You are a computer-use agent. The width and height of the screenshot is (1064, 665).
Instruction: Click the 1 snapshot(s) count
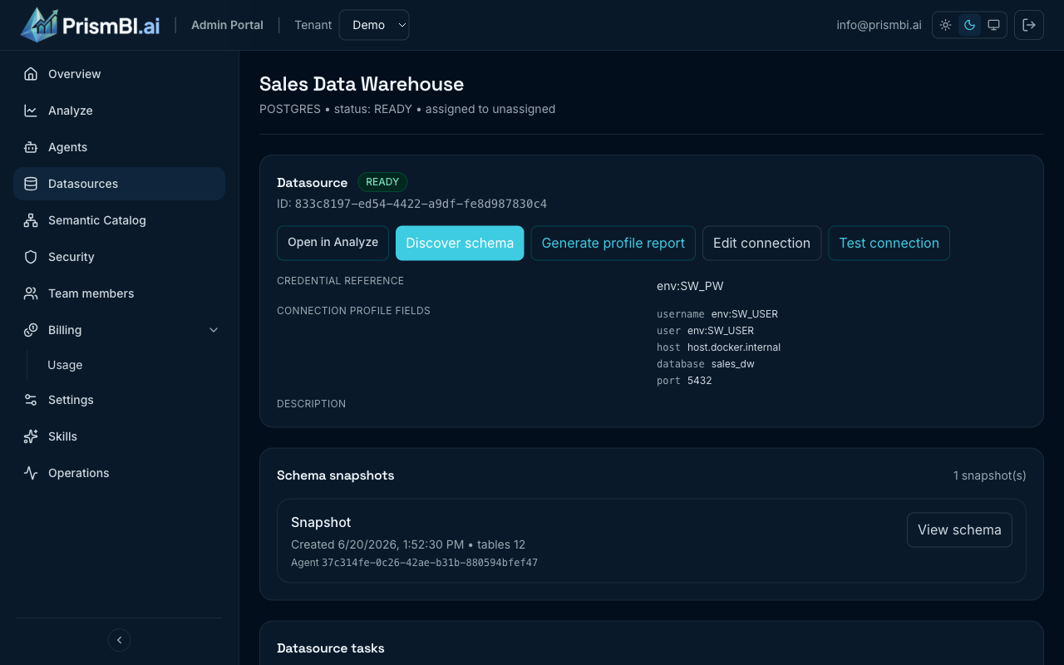click(x=989, y=475)
